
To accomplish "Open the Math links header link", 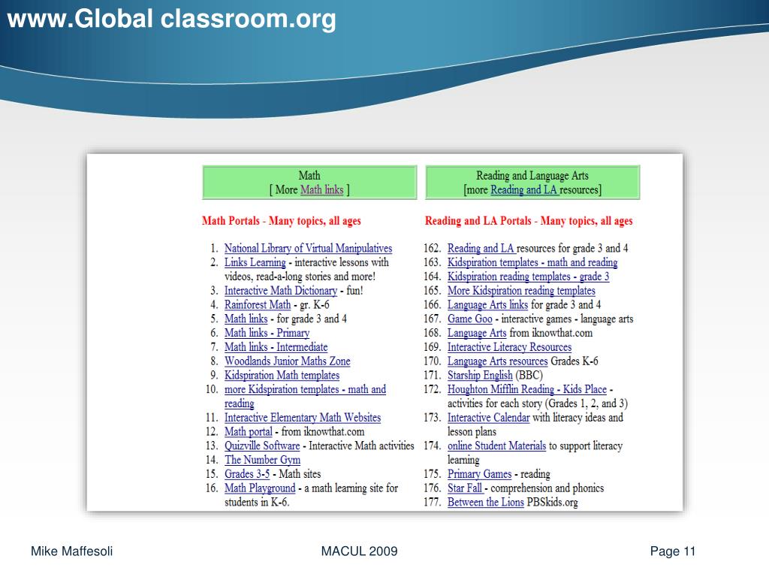I will click(321, 189).
